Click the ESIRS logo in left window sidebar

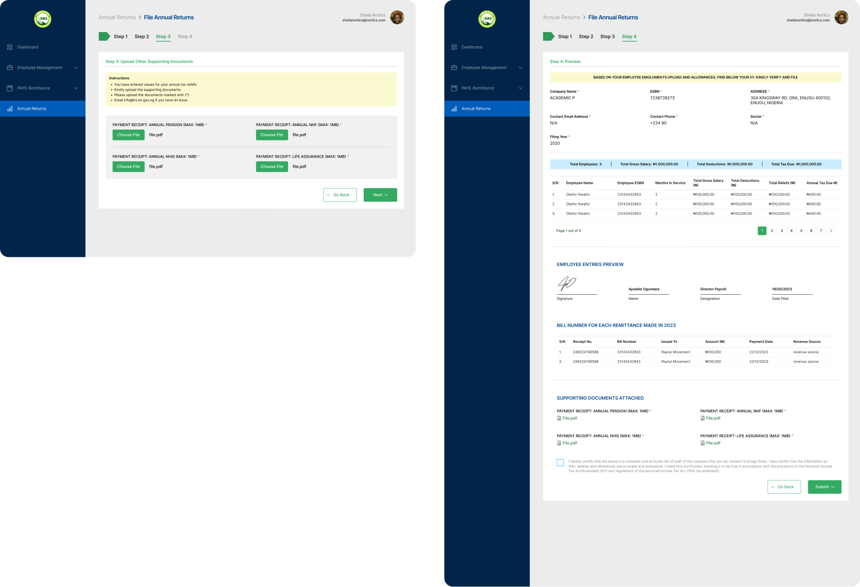[43, 19]
